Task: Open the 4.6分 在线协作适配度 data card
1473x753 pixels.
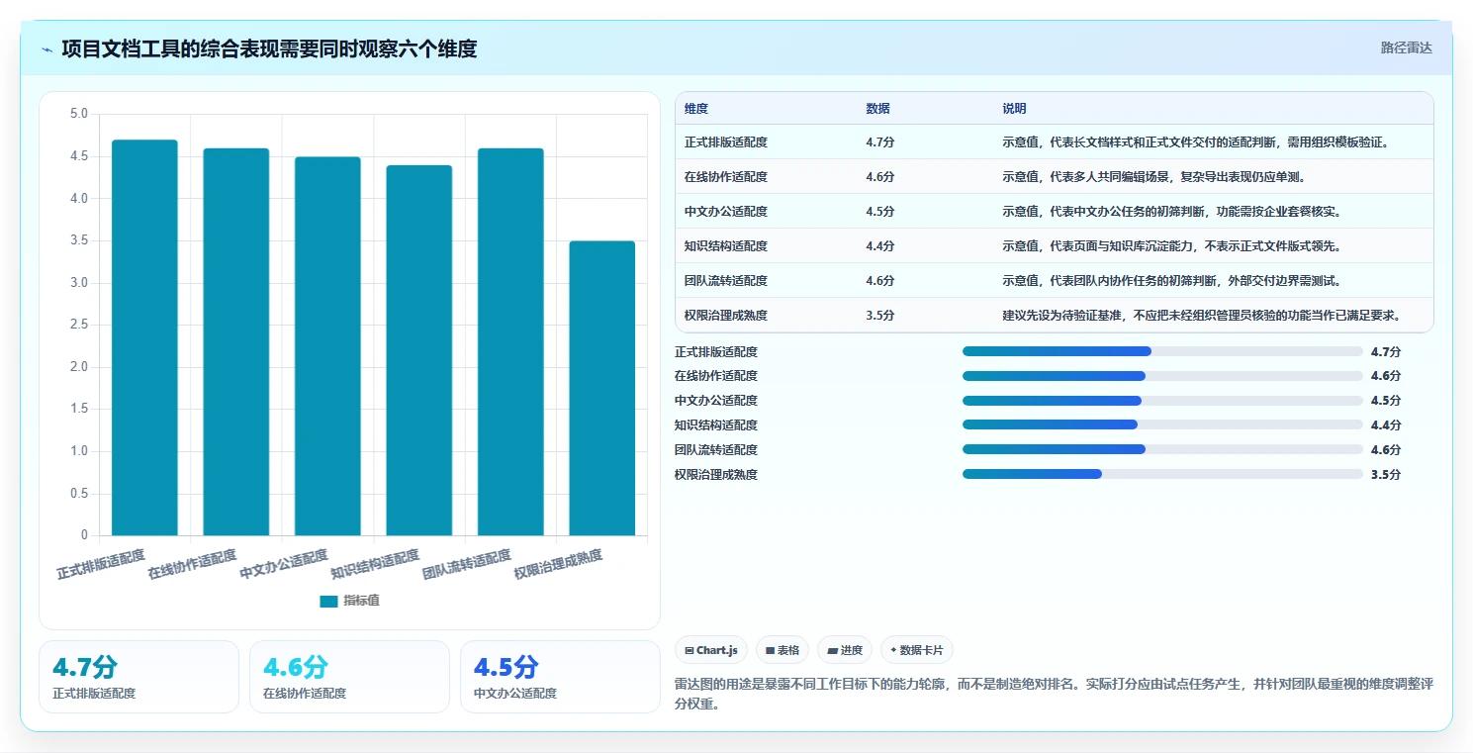Action: [x=349, y=677]
